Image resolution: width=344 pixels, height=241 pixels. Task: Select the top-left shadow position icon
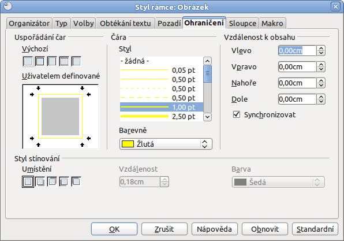[76, 181]
